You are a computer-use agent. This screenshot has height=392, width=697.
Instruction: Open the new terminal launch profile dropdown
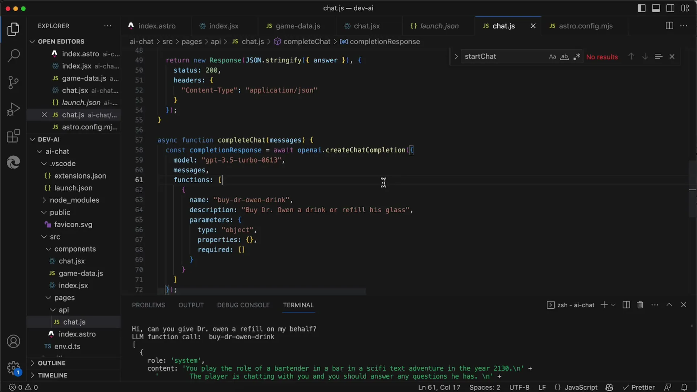pyautogui.click(x=614, y=305)
